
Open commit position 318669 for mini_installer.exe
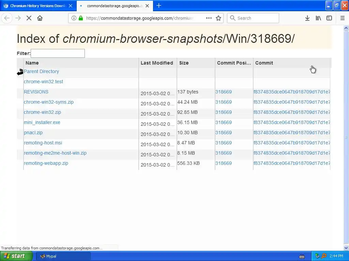click(x=224, y=122)
